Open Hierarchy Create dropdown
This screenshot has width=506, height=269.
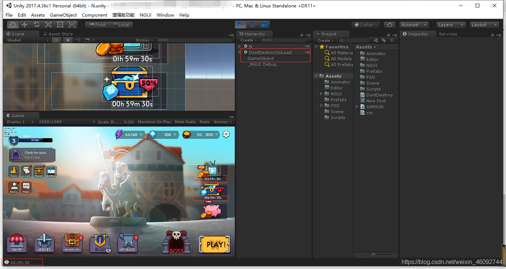coord(248,40)
